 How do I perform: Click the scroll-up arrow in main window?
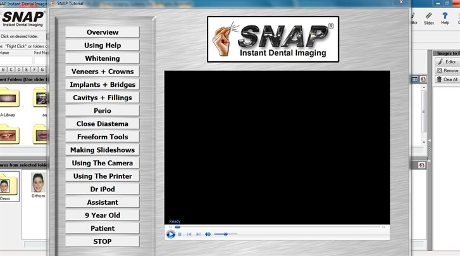[x=424, y=87]
